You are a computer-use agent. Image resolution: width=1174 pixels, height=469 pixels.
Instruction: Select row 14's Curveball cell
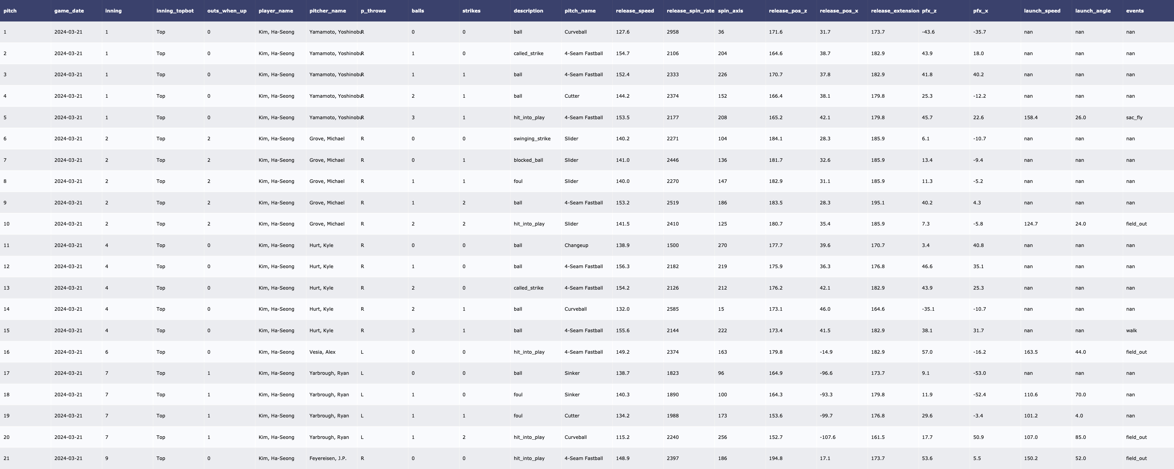tap(575, 309)
